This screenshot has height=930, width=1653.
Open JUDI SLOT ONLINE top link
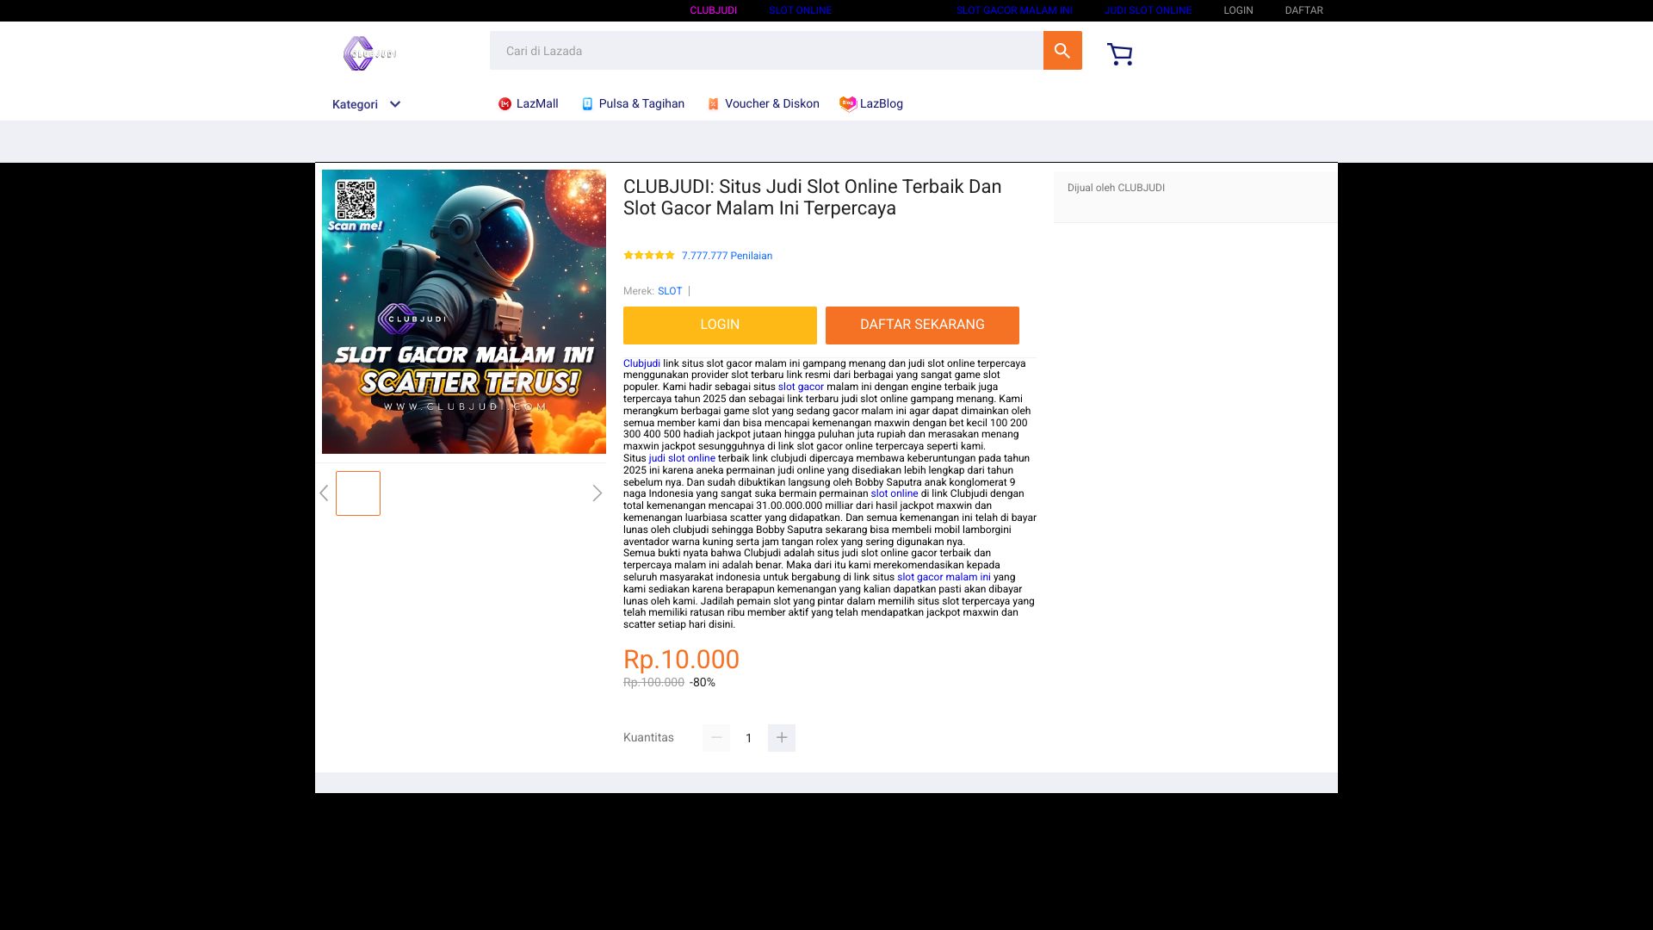pos(1148,10)
